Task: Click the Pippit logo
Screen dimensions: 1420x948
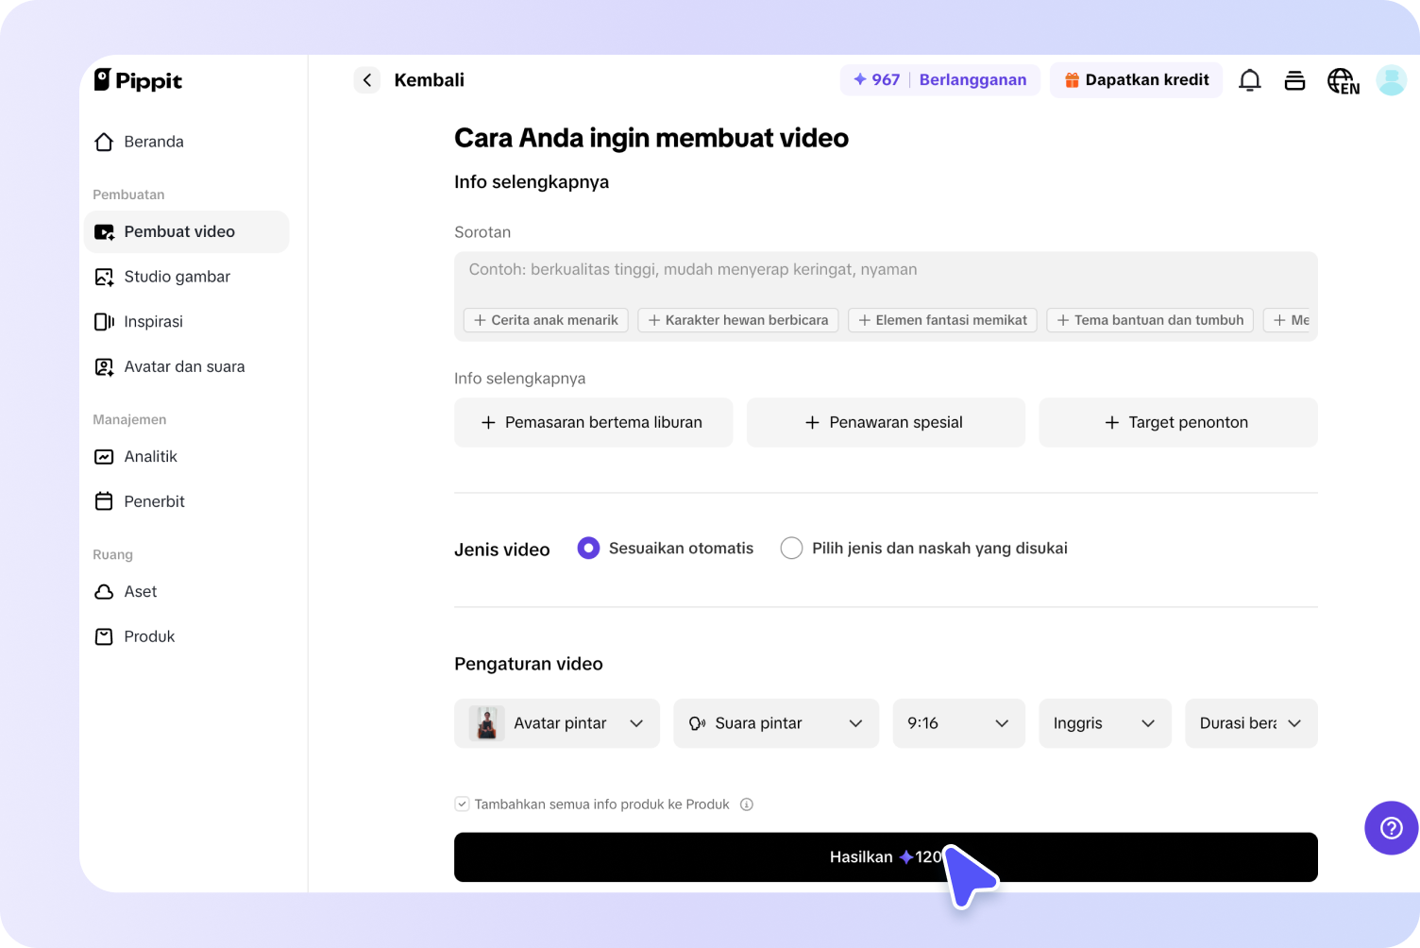Action: 138,80
